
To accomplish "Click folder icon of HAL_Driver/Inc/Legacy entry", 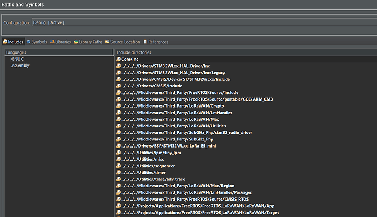I will [119, 72].
